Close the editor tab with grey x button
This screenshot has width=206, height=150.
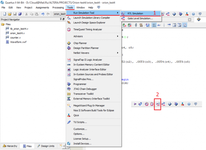189,20
